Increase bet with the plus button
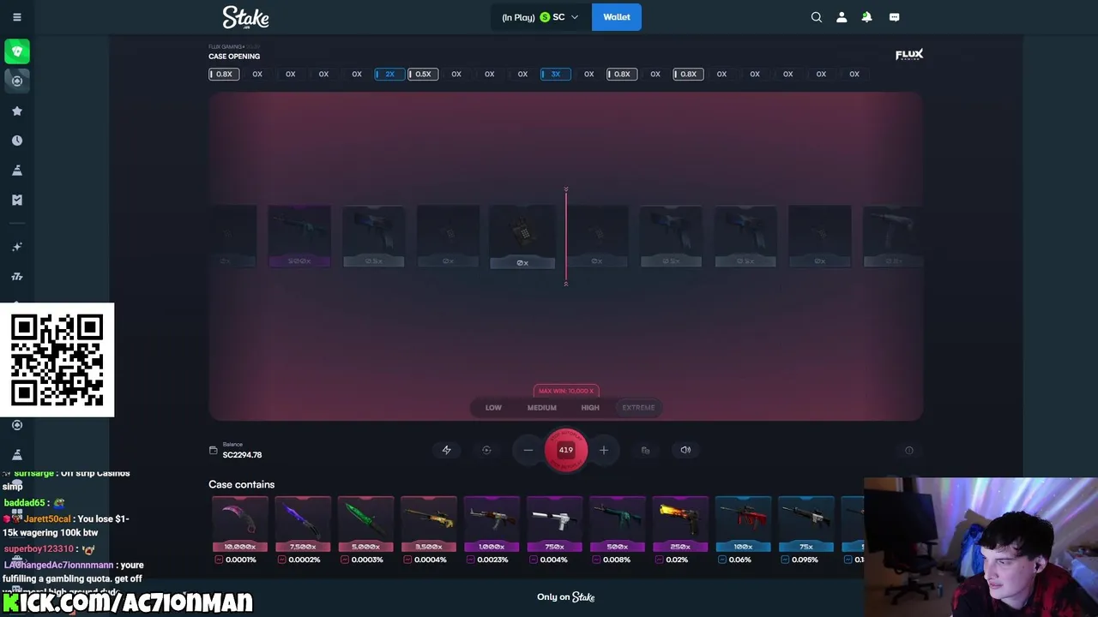Viewport: 1098px width, 617px height. (x=604, y=450)
